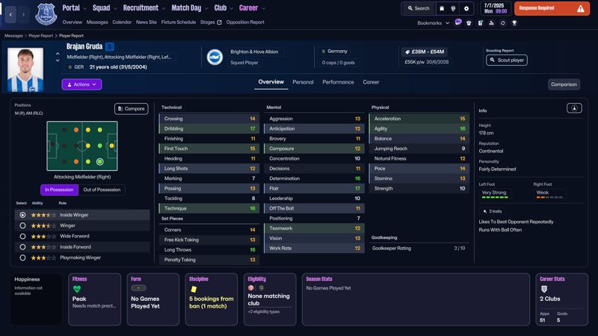The image size is (598, 336).
Task: Click the Form rating pill icon
Action: [x=138, y=288]
